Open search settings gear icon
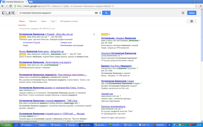 [x=191, y=21]
